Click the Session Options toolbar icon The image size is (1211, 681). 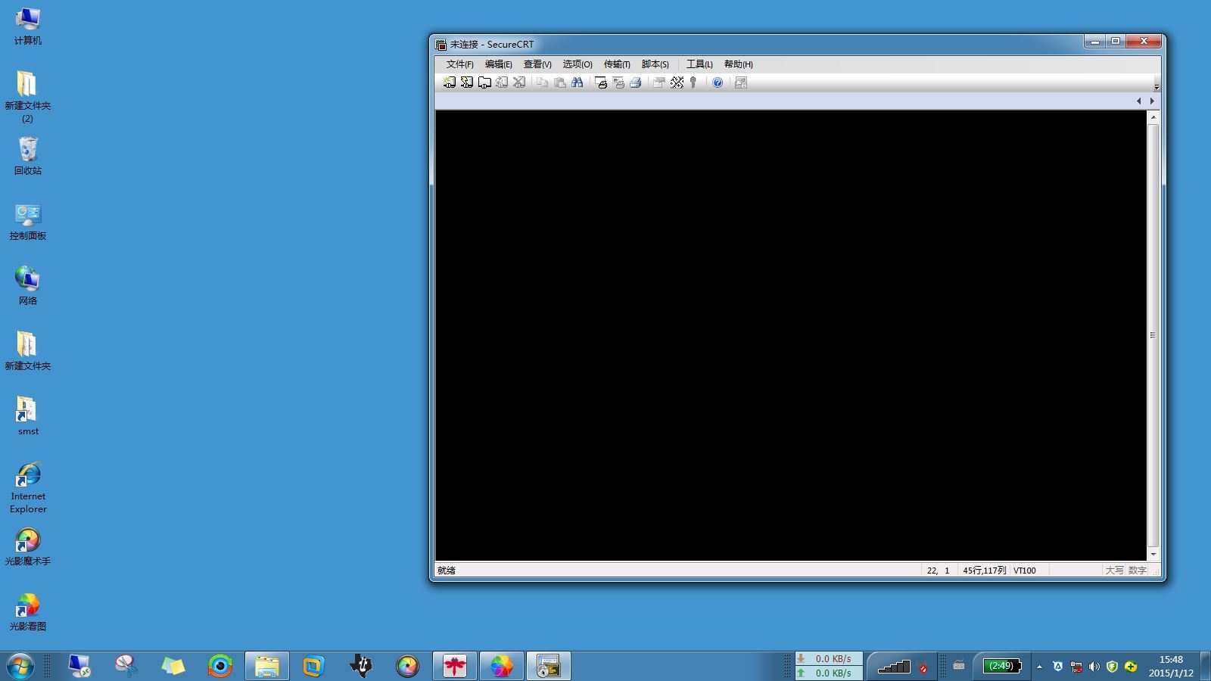[x=659, y=82]
